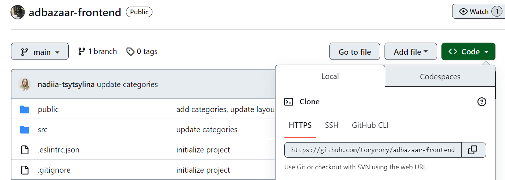Expand the Add file dropdown
The height and width of the screenshot is (180, 505).
[411, 51]
